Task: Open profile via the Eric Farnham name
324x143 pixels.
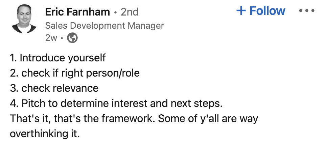Action: 77,12
